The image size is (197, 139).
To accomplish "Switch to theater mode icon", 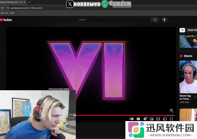I will tap(158, 119).
